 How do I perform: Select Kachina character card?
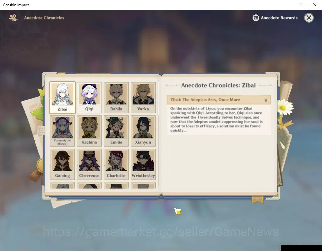(89, 131)
